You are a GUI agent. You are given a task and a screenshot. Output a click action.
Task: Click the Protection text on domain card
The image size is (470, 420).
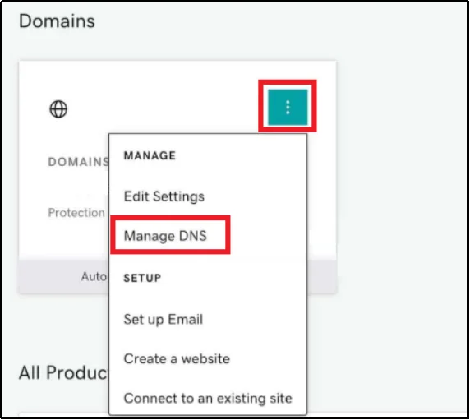tap(76, 213)
